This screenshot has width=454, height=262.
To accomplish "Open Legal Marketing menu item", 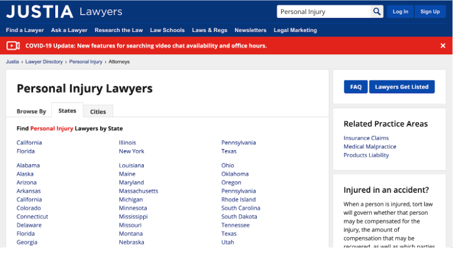I will tap(295, 30).
